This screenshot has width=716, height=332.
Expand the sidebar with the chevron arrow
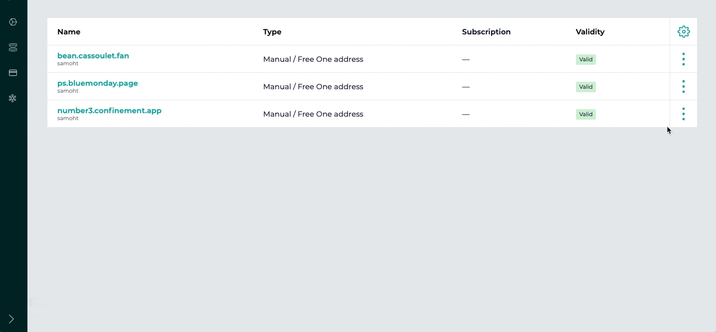point(11,319)
